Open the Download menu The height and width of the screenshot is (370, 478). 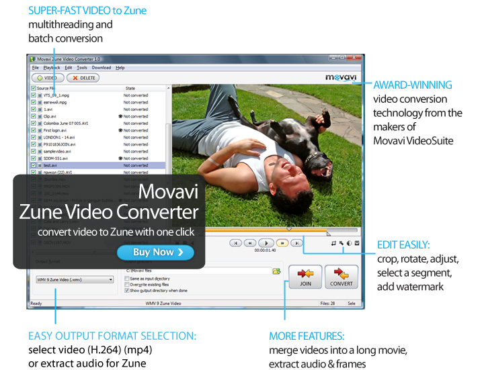pos(102,68)
